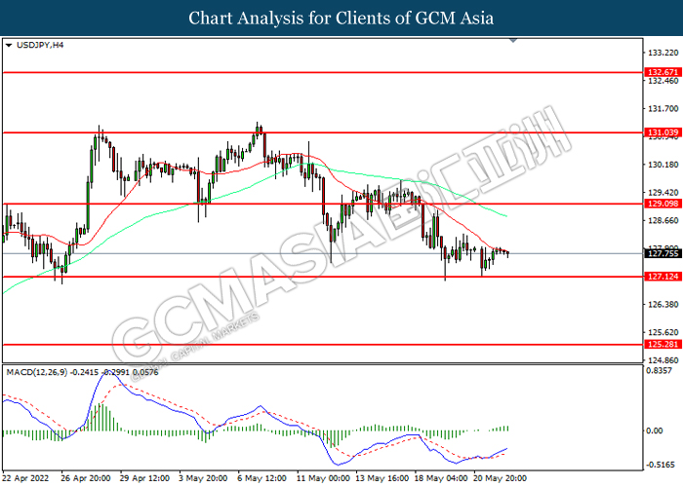Click the 0.00 MACD scale value
The width and height of the screenshot is (683, 487).
(655, 431)
